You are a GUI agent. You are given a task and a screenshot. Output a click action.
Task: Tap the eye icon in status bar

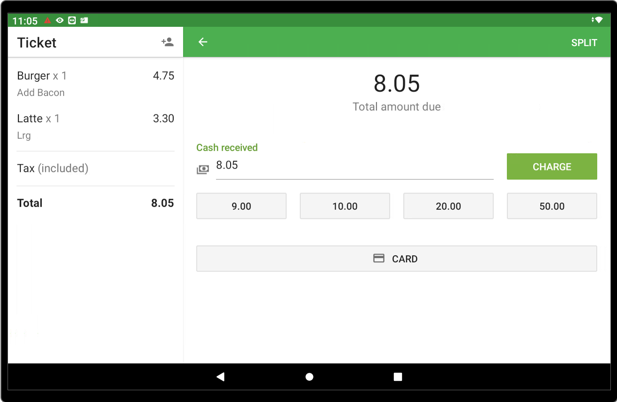click(x=60, y=21)
